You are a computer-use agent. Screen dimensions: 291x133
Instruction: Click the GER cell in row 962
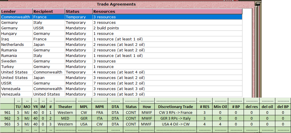[x=84, y=118]
